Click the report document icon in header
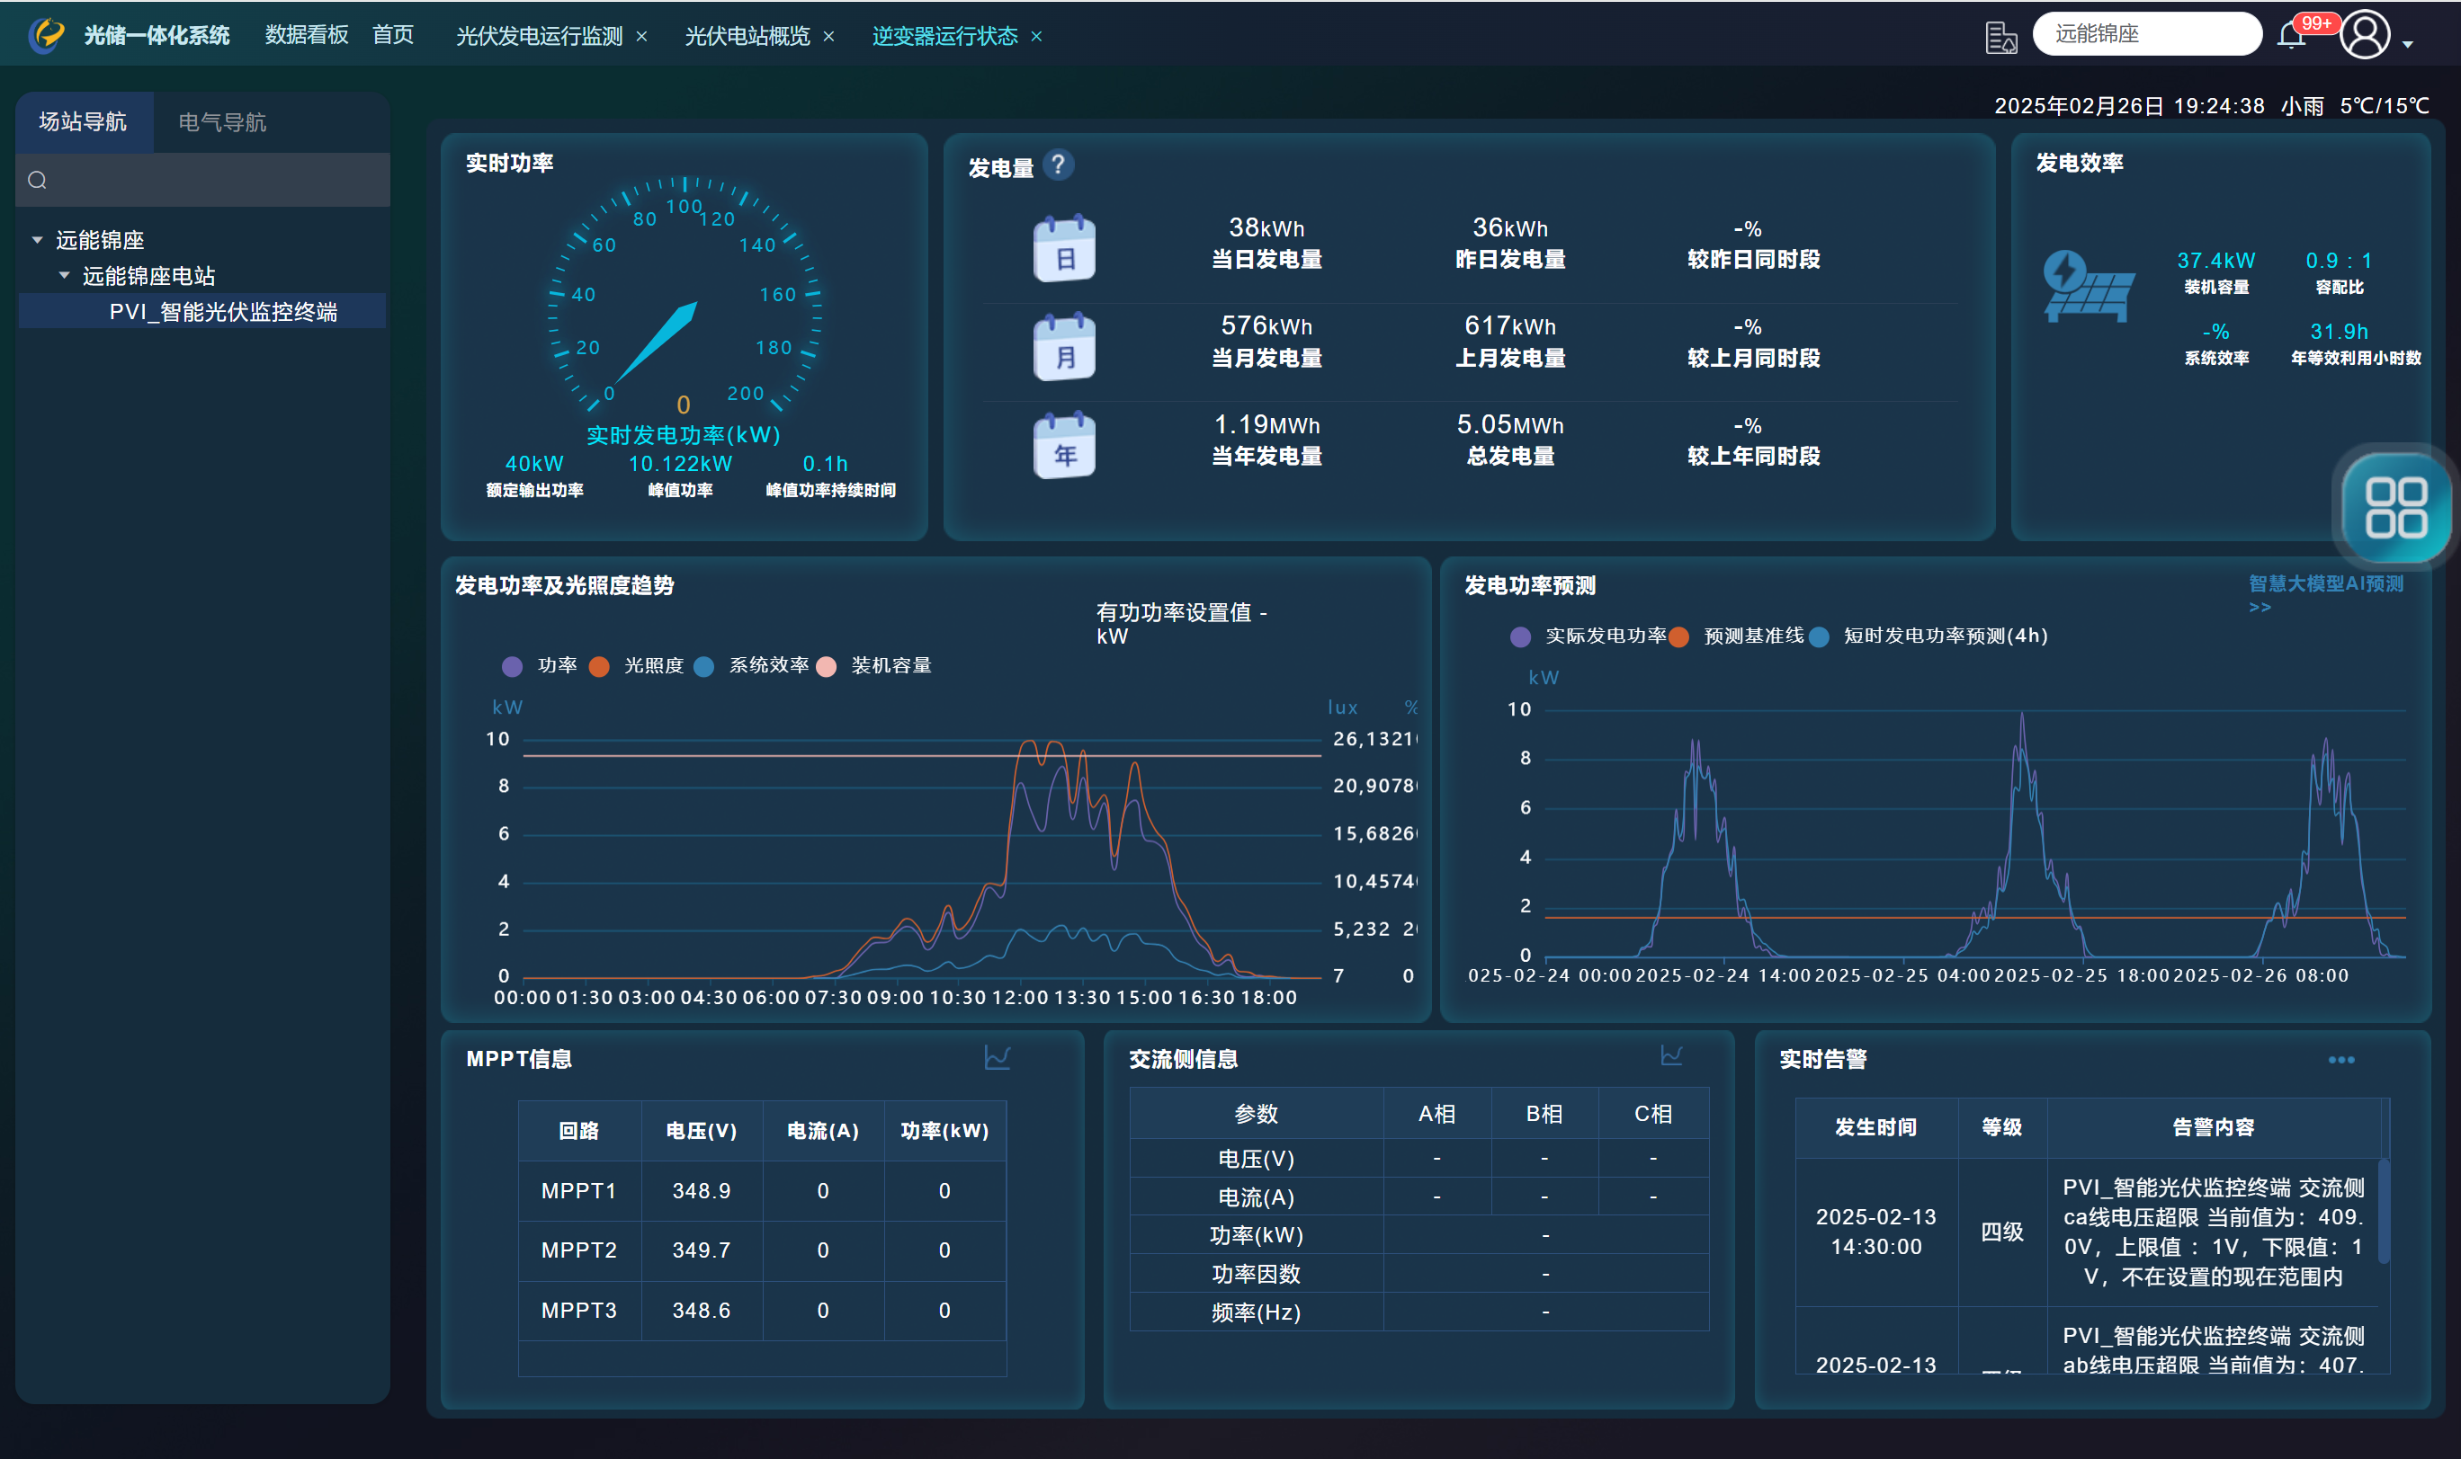The image size is (2461, 1459). (2000, 38)
